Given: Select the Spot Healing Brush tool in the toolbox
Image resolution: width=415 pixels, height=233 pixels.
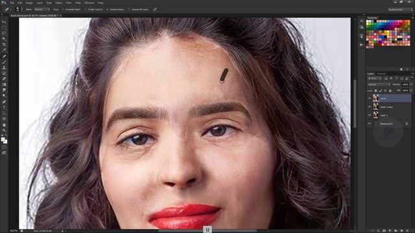Looking at the screenshot, I should pos(4,56).
